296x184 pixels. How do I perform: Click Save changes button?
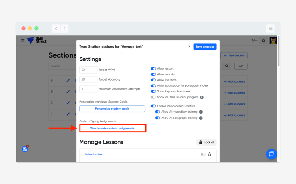tap(205, 47)
